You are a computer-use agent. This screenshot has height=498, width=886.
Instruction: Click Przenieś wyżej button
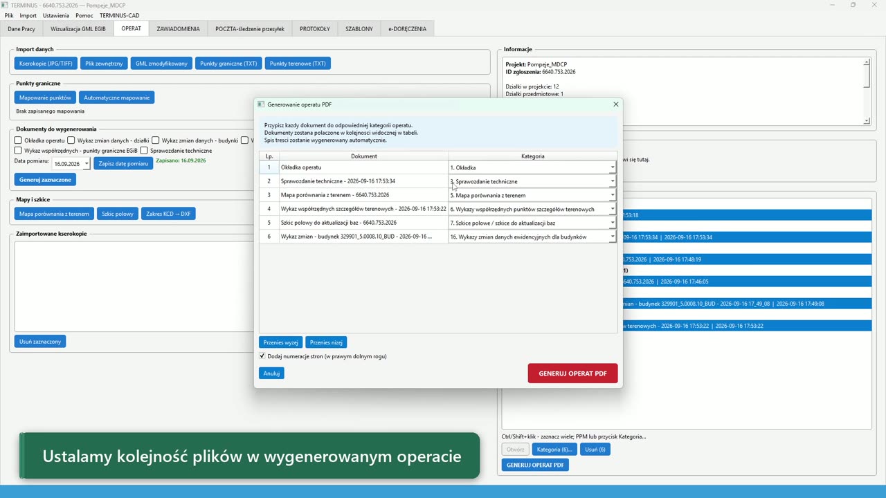[280, 342]
